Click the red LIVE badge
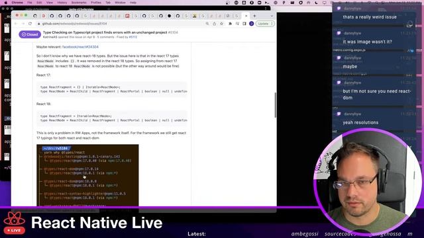 point(15,231)
